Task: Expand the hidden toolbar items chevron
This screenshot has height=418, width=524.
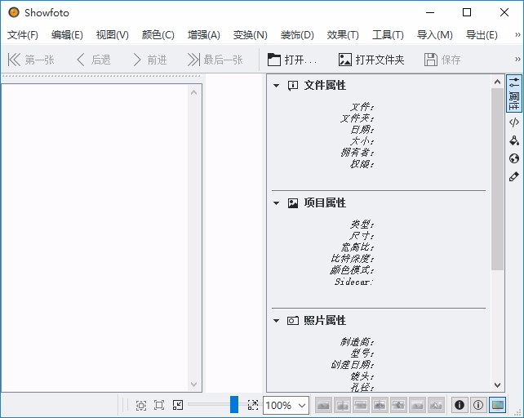Action: coord(517,60)
